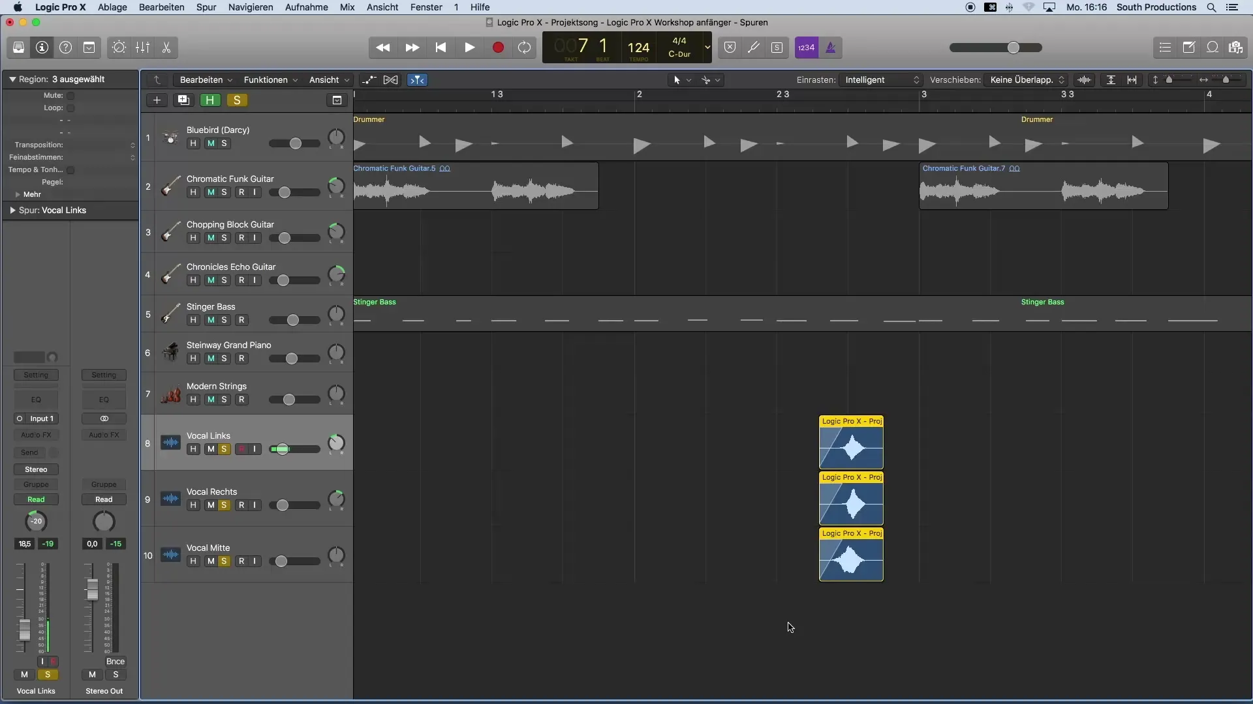Start playback with the Play button
The height and width of the screenshot is (704, 1253).
tap(469, 48)
